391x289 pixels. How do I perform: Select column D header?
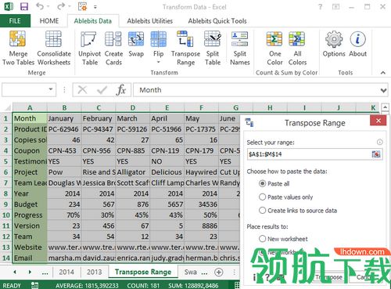click(133, 107)
